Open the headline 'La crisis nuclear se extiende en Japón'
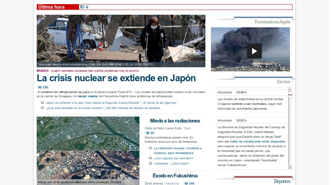The height and width of the screenshot is (185, 333). pyautogui.click(x=116, y=78)
